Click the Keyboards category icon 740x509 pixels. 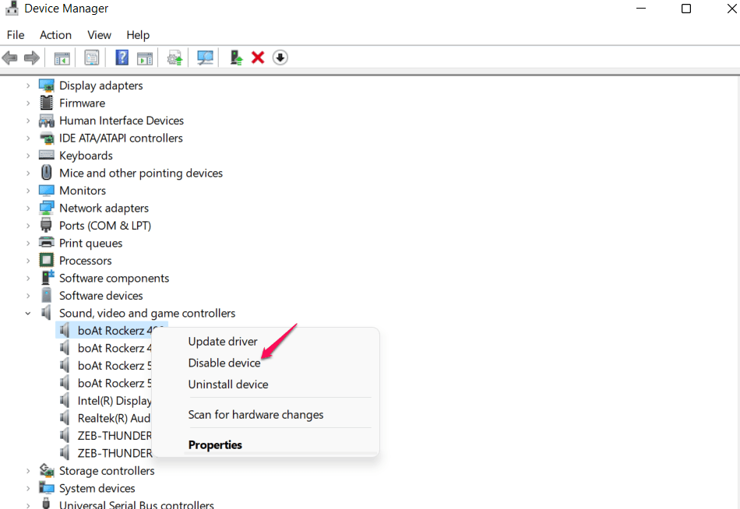coord(46,155)
